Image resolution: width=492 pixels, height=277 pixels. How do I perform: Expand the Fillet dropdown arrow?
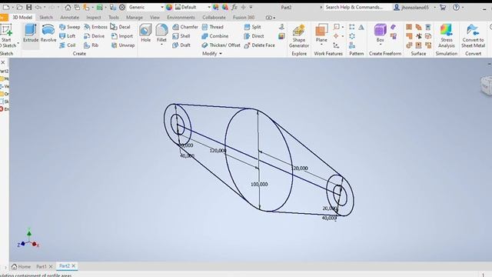point(161,45)
